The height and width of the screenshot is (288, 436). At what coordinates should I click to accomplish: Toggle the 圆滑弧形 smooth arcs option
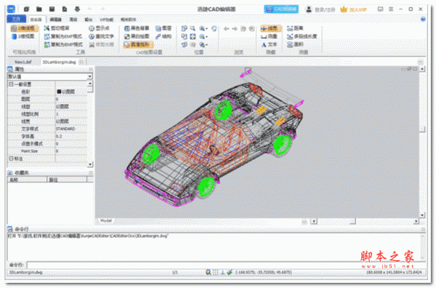[x=138, y=44]
